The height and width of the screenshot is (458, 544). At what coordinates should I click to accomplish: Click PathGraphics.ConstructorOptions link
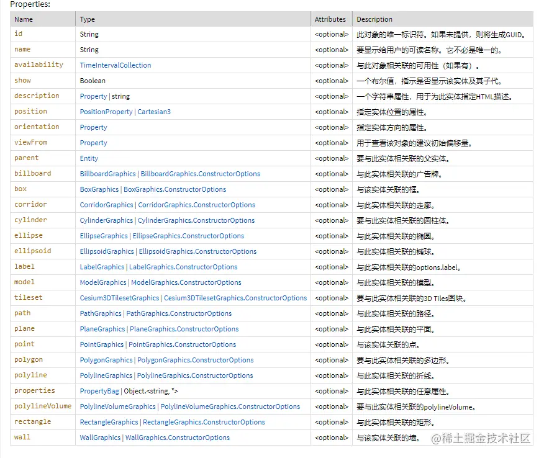click(179, 313)
